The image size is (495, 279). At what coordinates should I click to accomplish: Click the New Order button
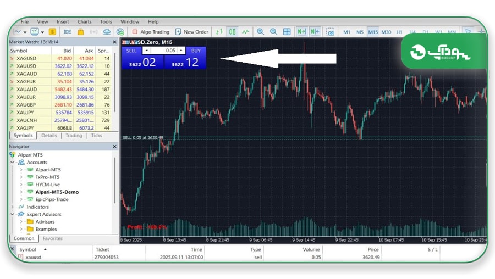point(192,31)
